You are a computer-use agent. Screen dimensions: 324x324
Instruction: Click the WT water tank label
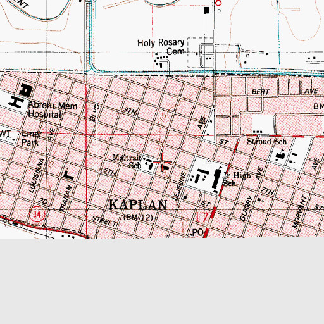point(5,134)
